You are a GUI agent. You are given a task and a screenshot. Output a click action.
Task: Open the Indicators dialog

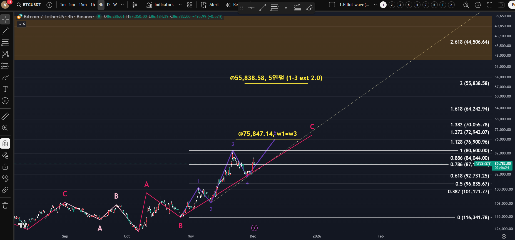pyautogui.click(x=160, y=5)
